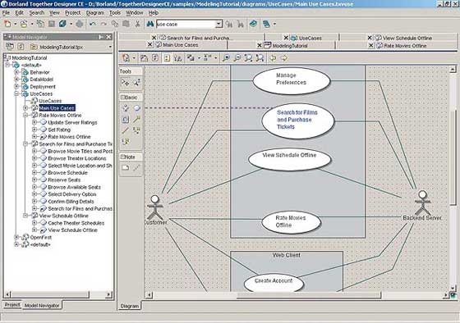Select the Rate Movies Offline use case oval

pos(291,222)
